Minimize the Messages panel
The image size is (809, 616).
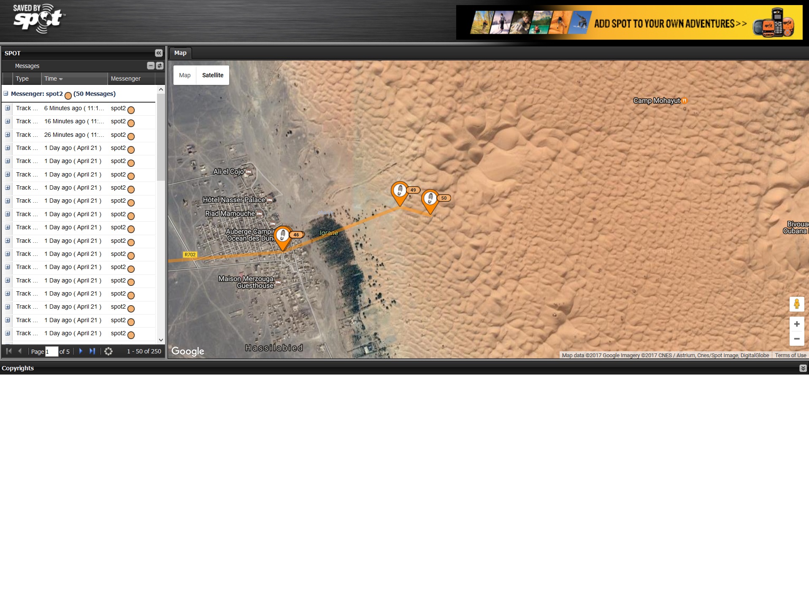tap(151, 65)
